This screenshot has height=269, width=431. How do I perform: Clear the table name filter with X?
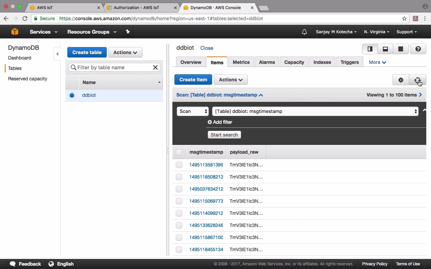(x=155, y=68)
